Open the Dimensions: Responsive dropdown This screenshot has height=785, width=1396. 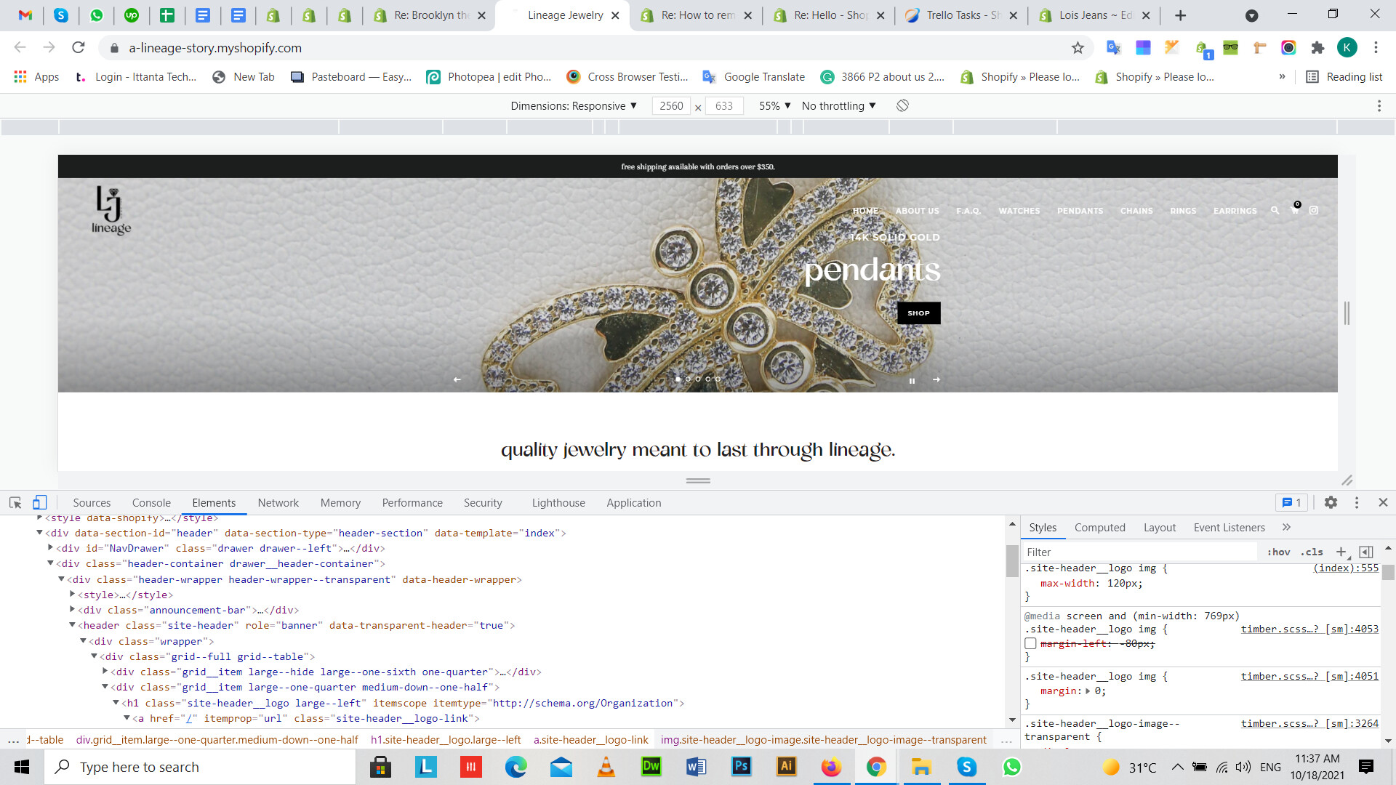pos(574,105)
